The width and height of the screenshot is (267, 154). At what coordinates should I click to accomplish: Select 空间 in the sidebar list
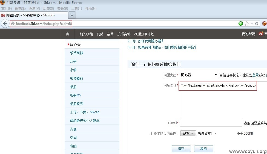tap(92, 138)
